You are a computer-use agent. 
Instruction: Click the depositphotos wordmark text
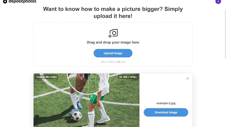point(23,1)
